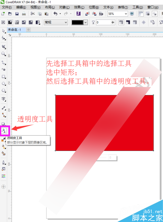Image resolution: width=163 pixels, height=222 pixels.
Task: Select No transparency option
Action: coord(3,22)
